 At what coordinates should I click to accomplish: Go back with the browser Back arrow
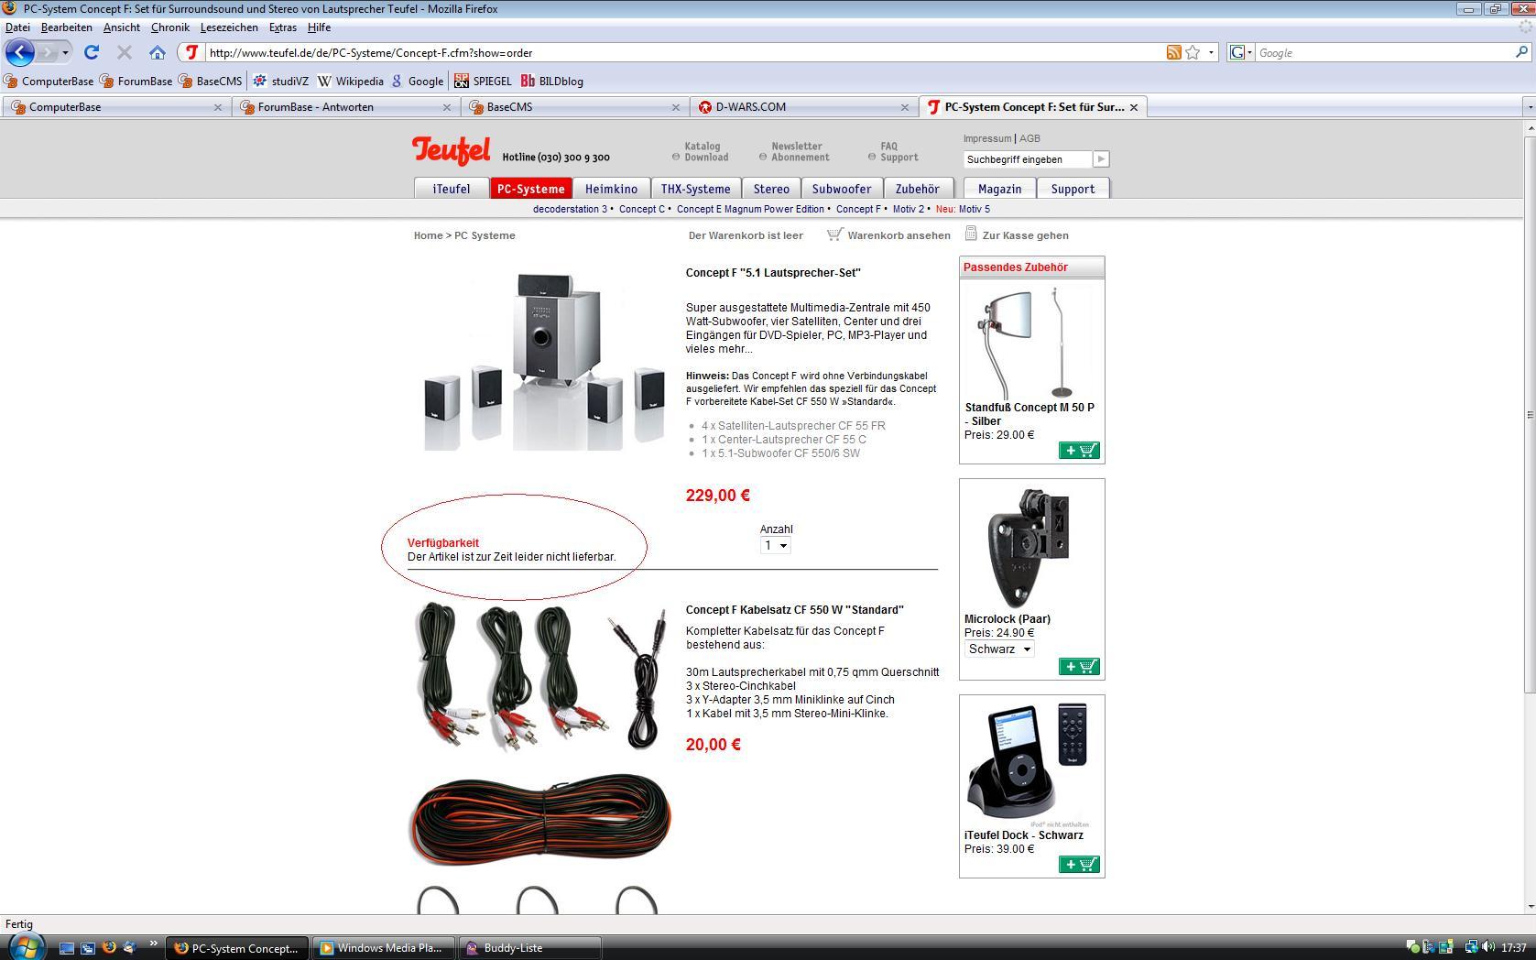click(20, 52)
